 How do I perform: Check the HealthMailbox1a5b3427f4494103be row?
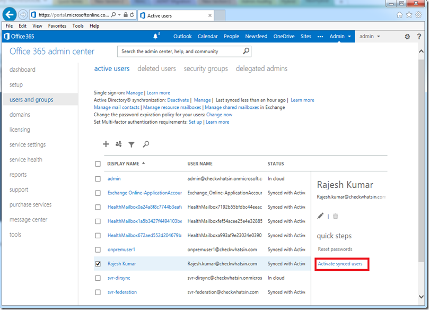[x=98, y=221]
